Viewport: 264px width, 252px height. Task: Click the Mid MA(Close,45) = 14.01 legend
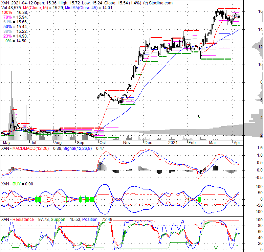click(x=89, y=8)
